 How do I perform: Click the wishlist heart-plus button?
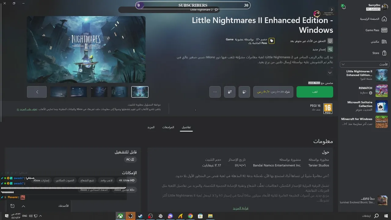point(244,92)
